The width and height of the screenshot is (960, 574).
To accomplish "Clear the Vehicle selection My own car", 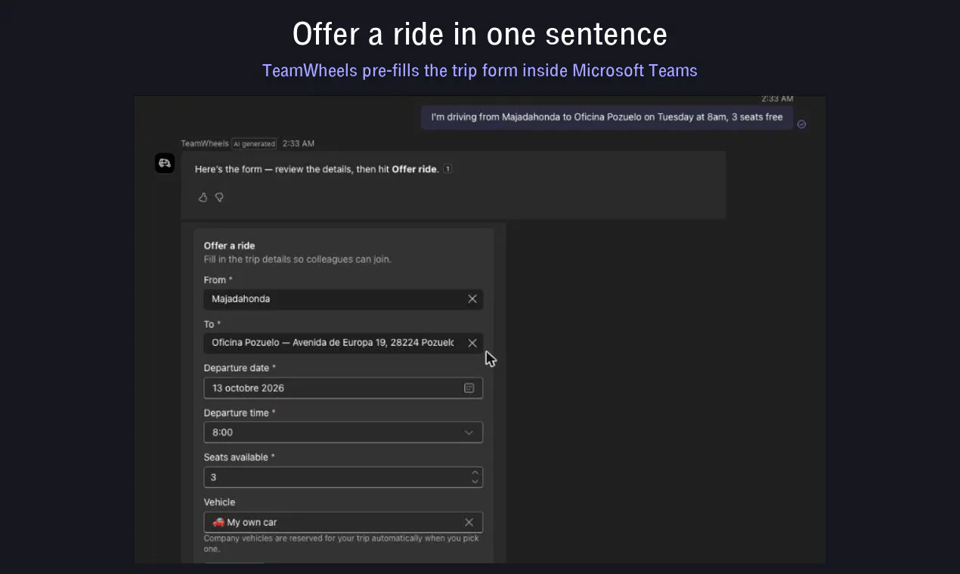I will 469,522.
